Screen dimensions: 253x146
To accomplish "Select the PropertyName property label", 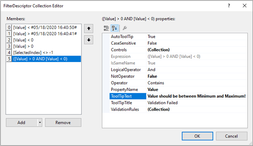I will [124, 90].
